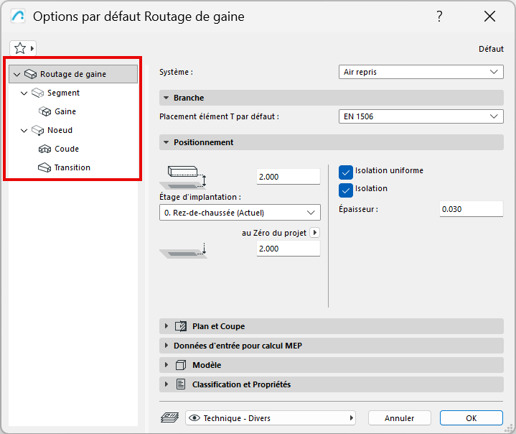Uncheck Isolation uniforme checkbox
Screen dimensions: 516x434
point(346,171)
